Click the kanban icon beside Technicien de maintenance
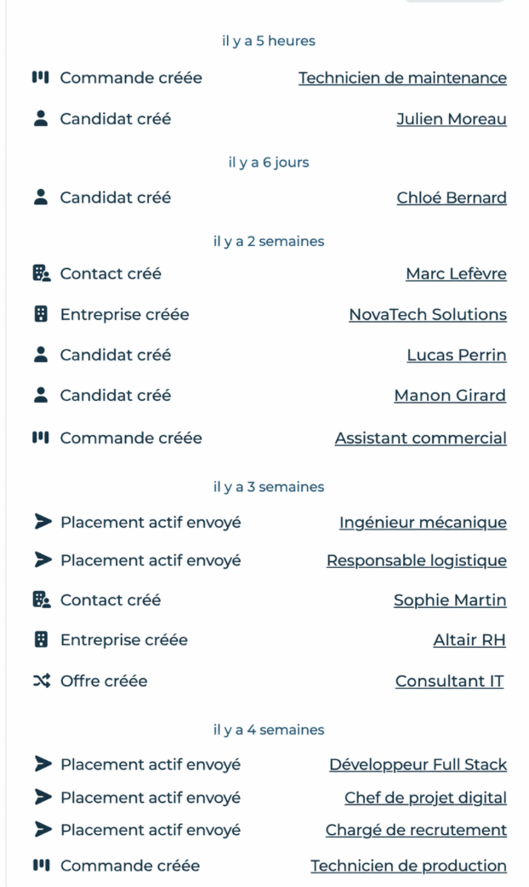 click(x=41, y=77)
